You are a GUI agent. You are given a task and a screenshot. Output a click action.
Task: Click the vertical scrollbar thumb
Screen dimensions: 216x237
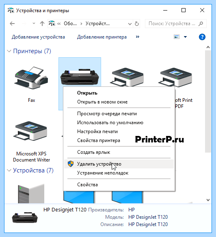(208, 101)
